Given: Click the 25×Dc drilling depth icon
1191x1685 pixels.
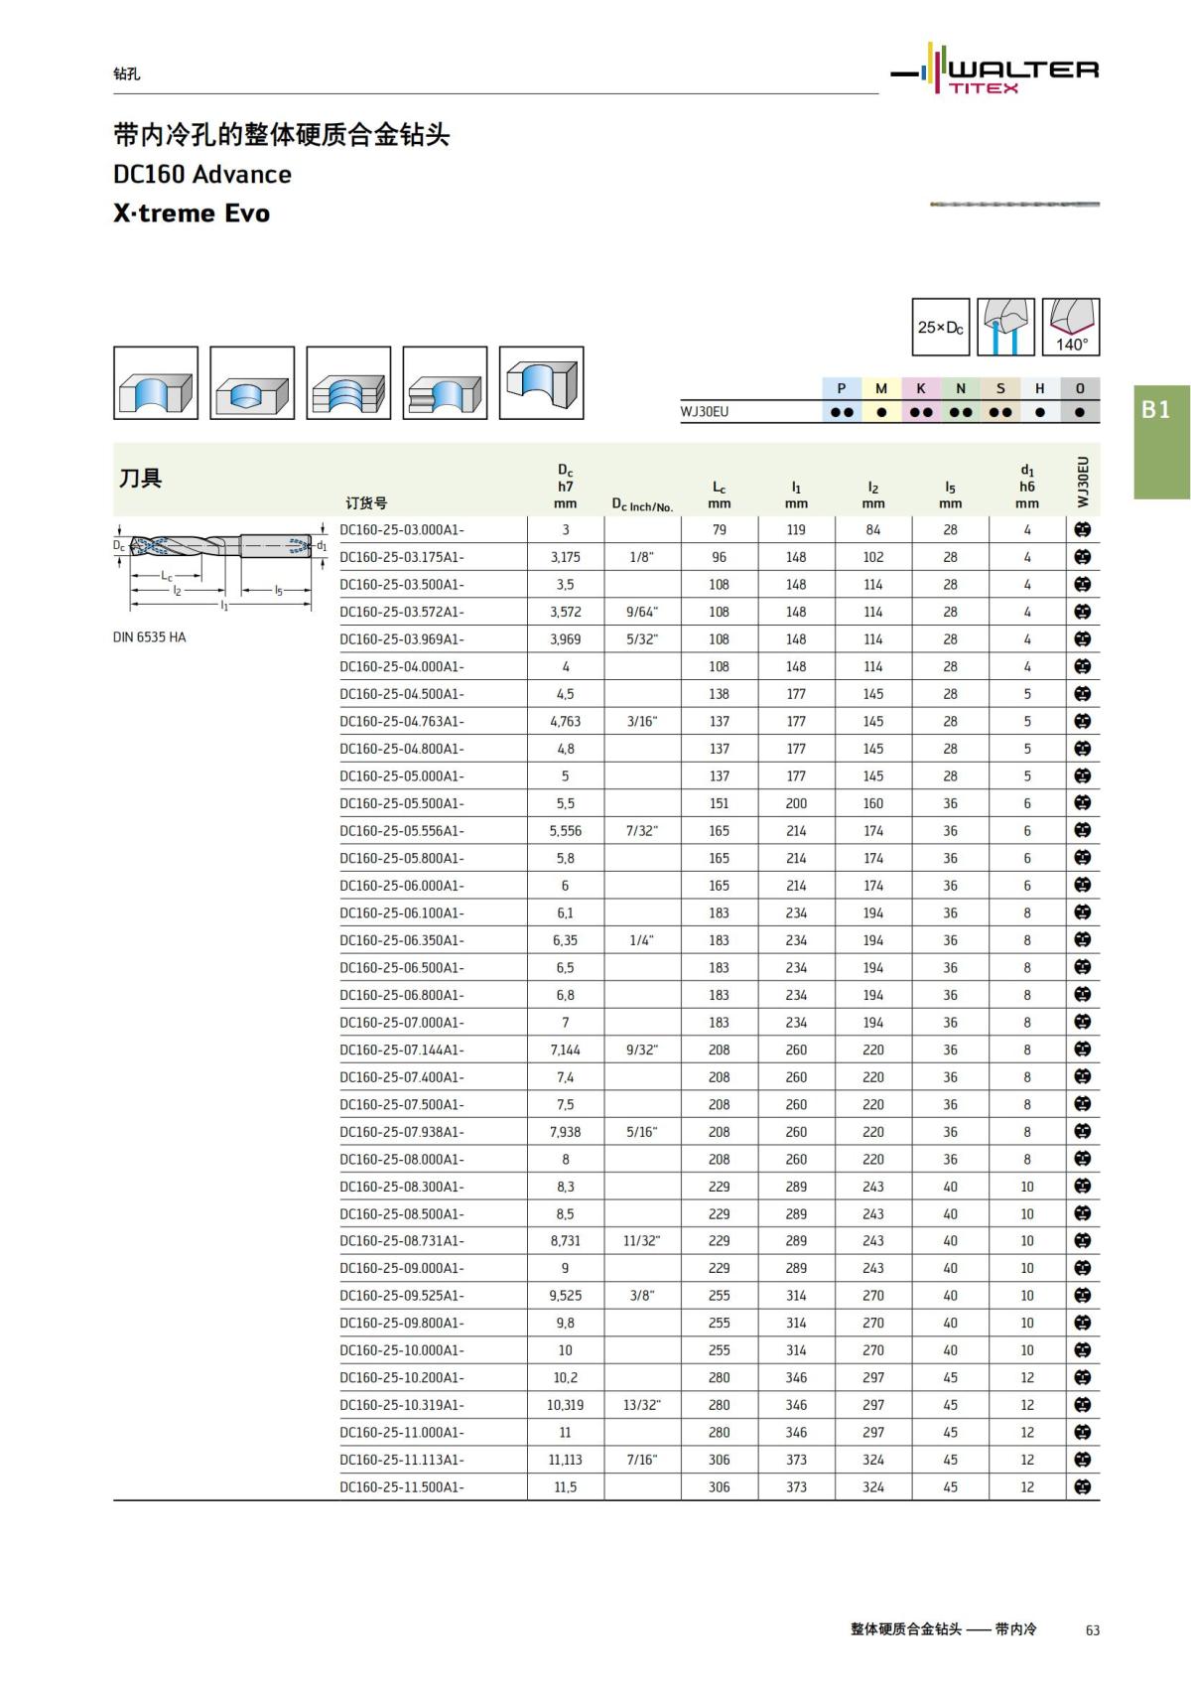Looking at the screenshot, I should click(x=941, y=327).
